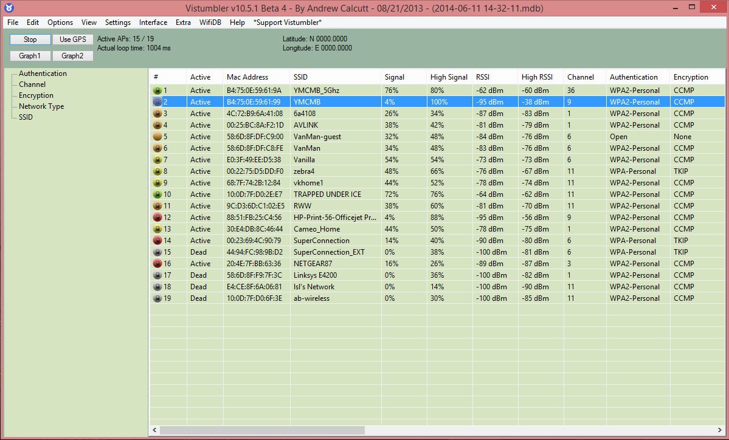Select the Network Type tree item
This screenshot has width=729, height=440.
[x=41, y=106]
